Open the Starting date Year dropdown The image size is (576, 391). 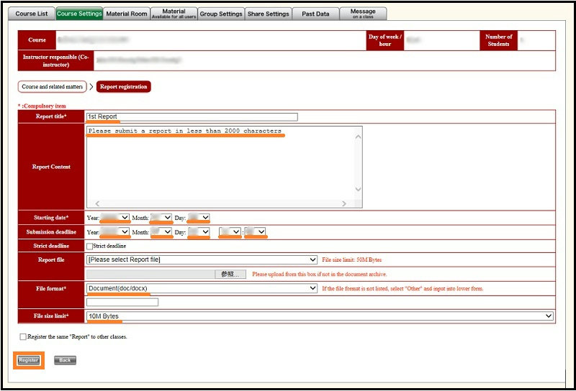[x=115, y=218]
